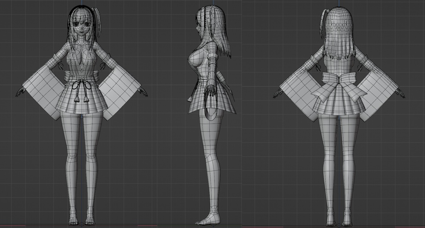Select the front-facing character model's face
The image size is (425, 228).
[x=81, y=28]
